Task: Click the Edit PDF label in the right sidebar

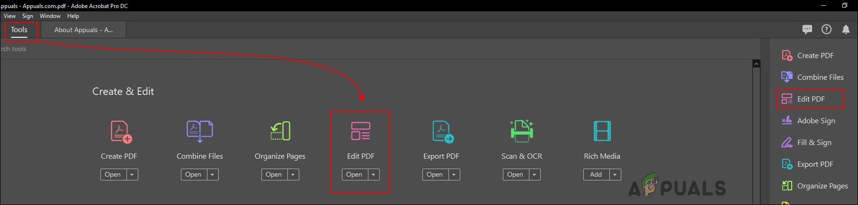Action: pyautogui.click(x=811, y=99)
